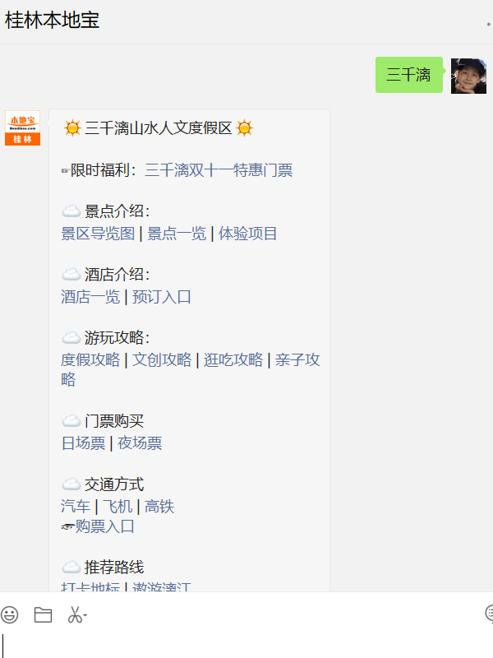Open the chat history icon
This screenshot has width=493, height=658.
click(x=489, y=614)
